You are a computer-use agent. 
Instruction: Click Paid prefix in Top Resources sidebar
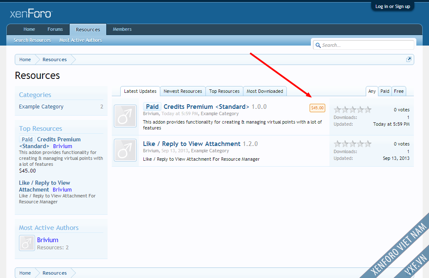coord(27,140)
